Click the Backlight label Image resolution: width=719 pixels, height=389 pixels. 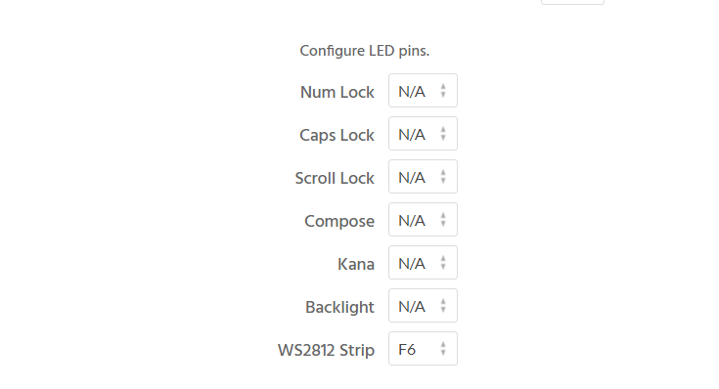tap(339, 308)
